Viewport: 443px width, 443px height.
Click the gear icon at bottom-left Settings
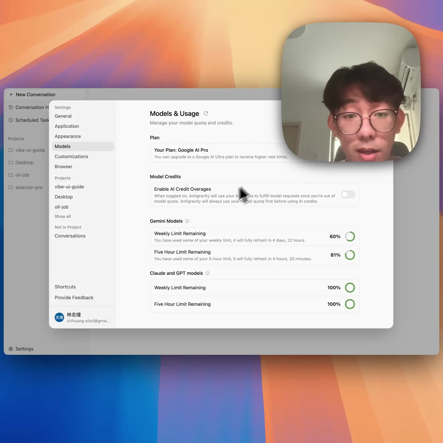click(11, 349)
